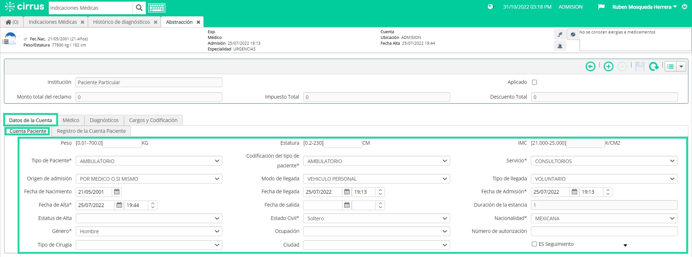The height and width of the screenshot is (257, 692).
Task: Switch to the Diagnósticos tab
Action: pos(104,120)
